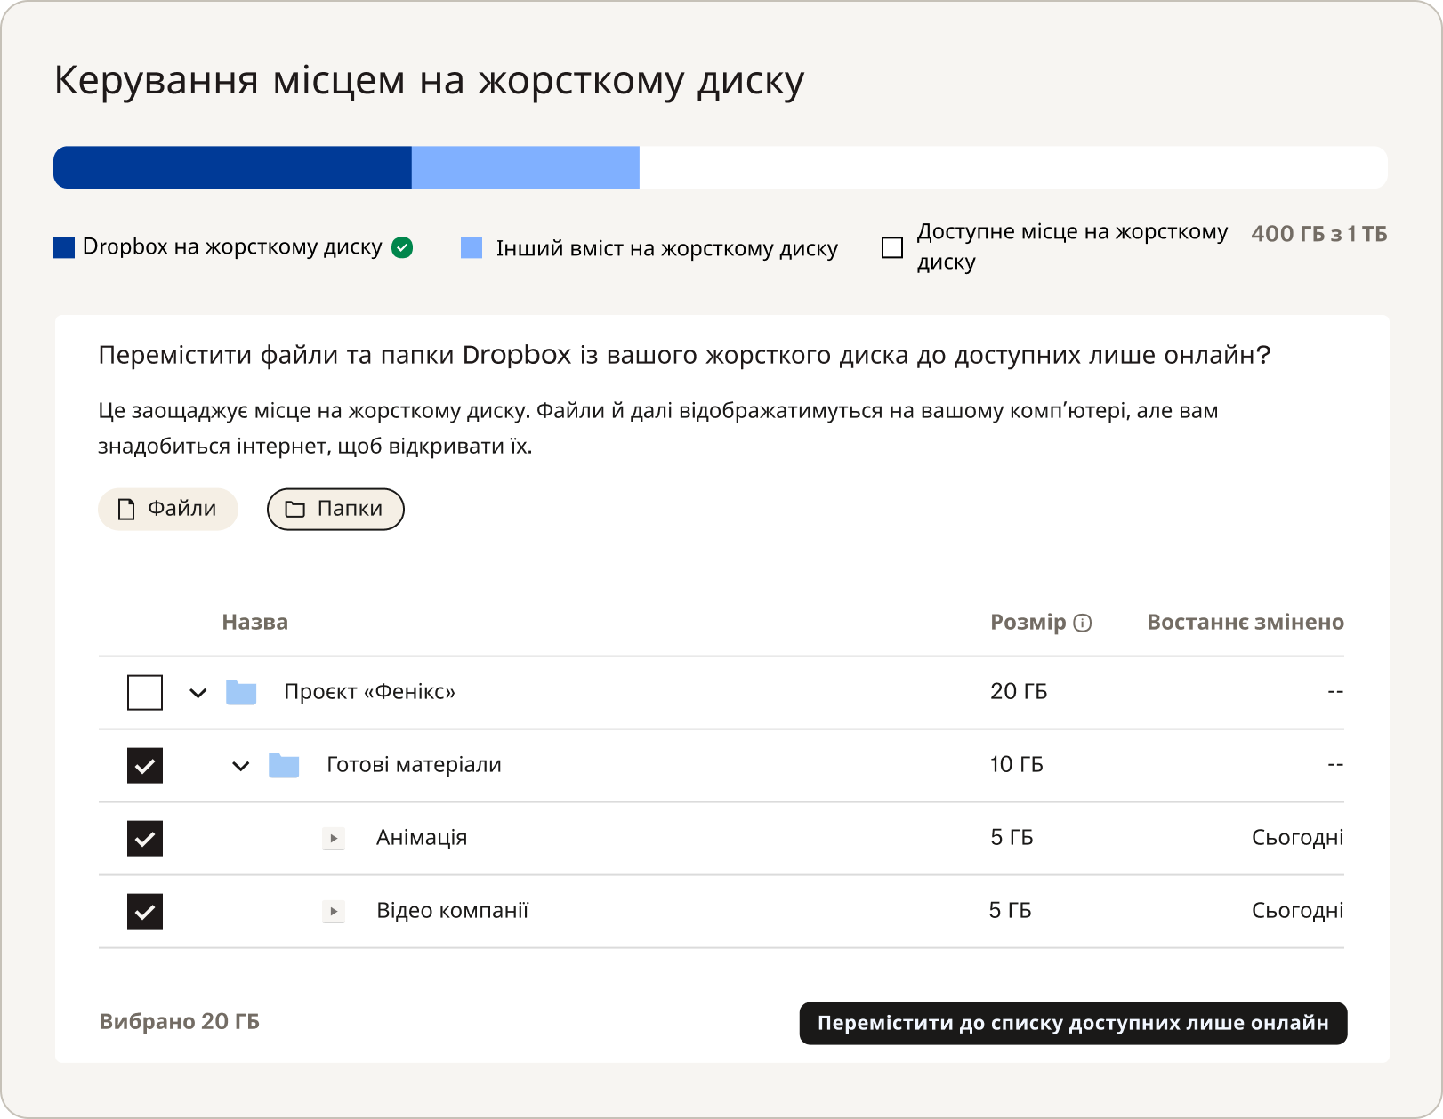Click the 400 ГБ з 1 ТБ text
Viewport: 1443px width, 1119px height.
click(x=1319, y=234)
